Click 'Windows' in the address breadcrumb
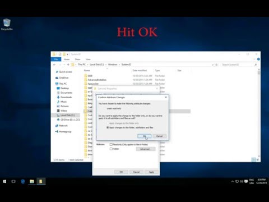Image resolution: width=269 pixels, height=202 pixels. click(113, 65)
